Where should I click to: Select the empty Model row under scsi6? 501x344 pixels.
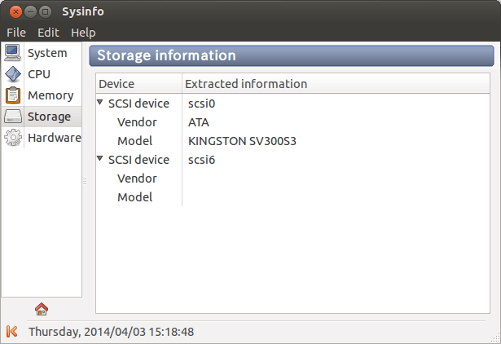tap(135, 197)
